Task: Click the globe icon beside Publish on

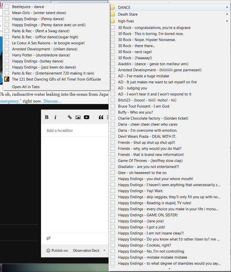Action: tap(48, 251)
